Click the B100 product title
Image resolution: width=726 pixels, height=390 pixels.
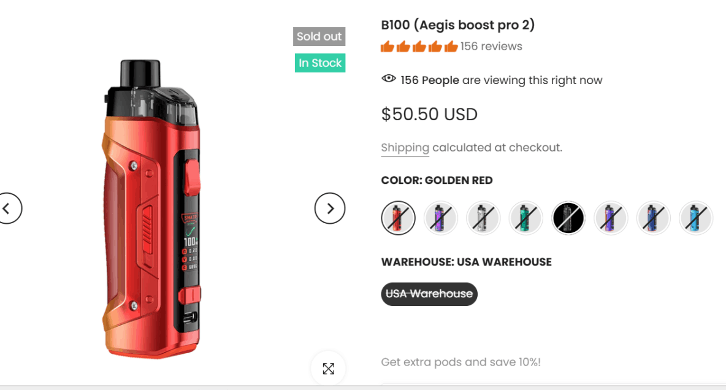[x=457, y=25]
